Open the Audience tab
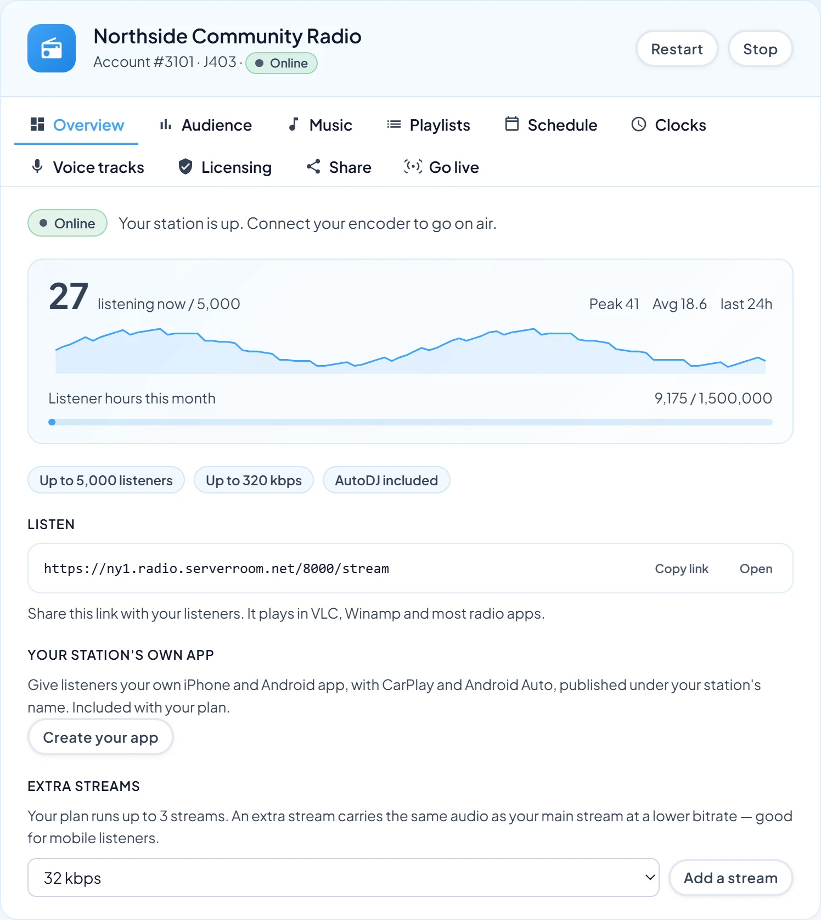Viewport: 821px width, 920px height. 205,125
